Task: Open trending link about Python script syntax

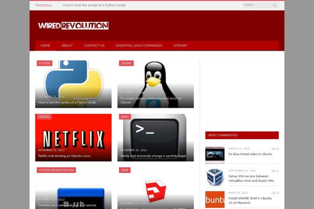Action: click(x=94, y=5)
